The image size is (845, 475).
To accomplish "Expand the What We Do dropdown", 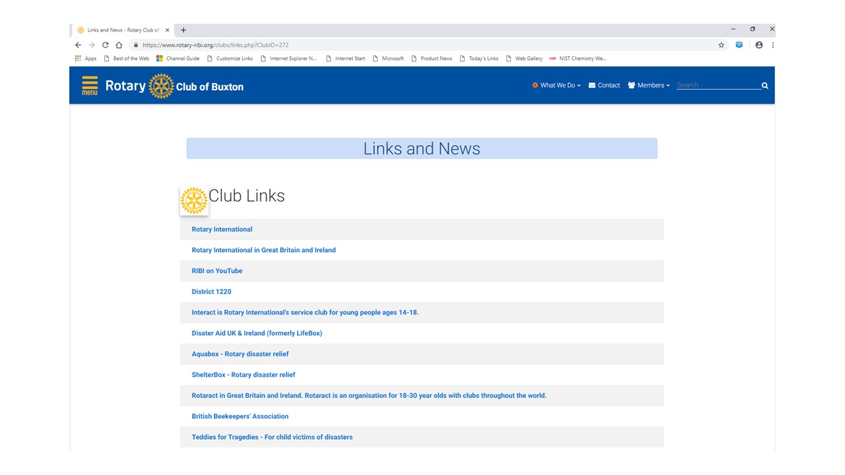I will (x=557, y=85).
